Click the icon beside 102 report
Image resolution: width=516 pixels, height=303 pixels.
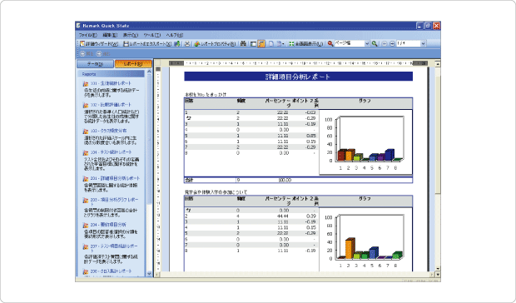coord(86,105)
